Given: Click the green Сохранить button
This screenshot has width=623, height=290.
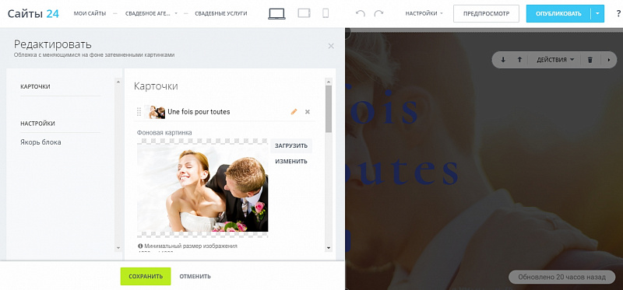Looking at the screenshot, I should point(146,276).
